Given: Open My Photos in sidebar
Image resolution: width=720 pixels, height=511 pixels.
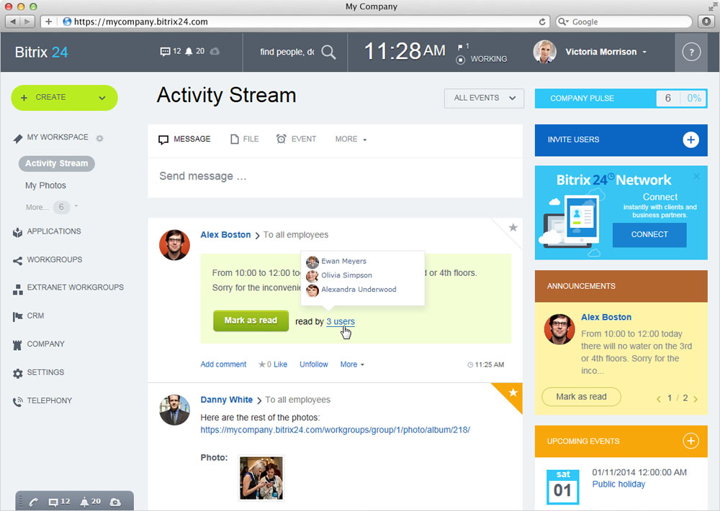Looking at the screenshot, I should tap(45, 185).
